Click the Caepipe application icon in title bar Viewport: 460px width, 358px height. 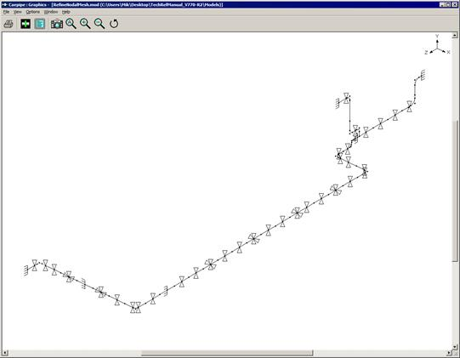click(x=4, y=5)
